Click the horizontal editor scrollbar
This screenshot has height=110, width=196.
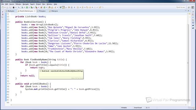[x=99, y=105]
